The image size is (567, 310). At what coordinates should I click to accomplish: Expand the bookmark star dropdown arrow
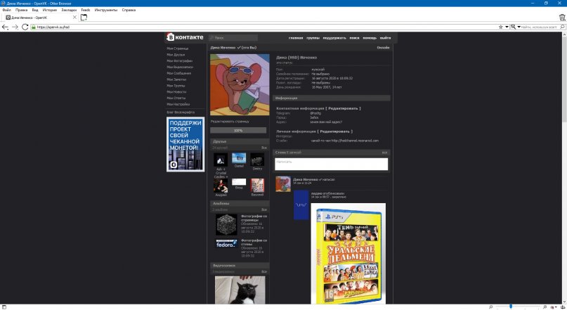(507, 27)
